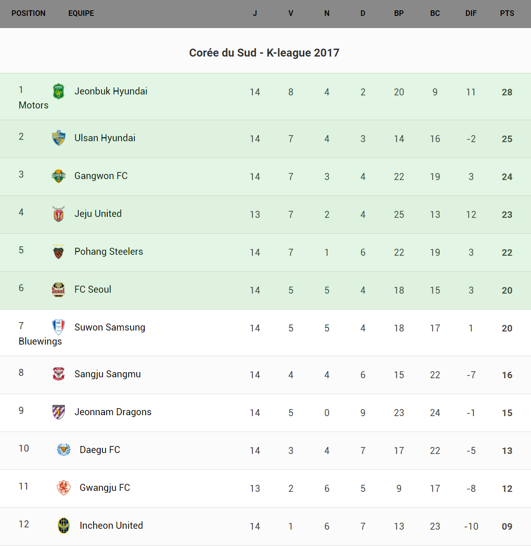Click the DIF column header
Viewport: 531px width, 547px height.
471,13
